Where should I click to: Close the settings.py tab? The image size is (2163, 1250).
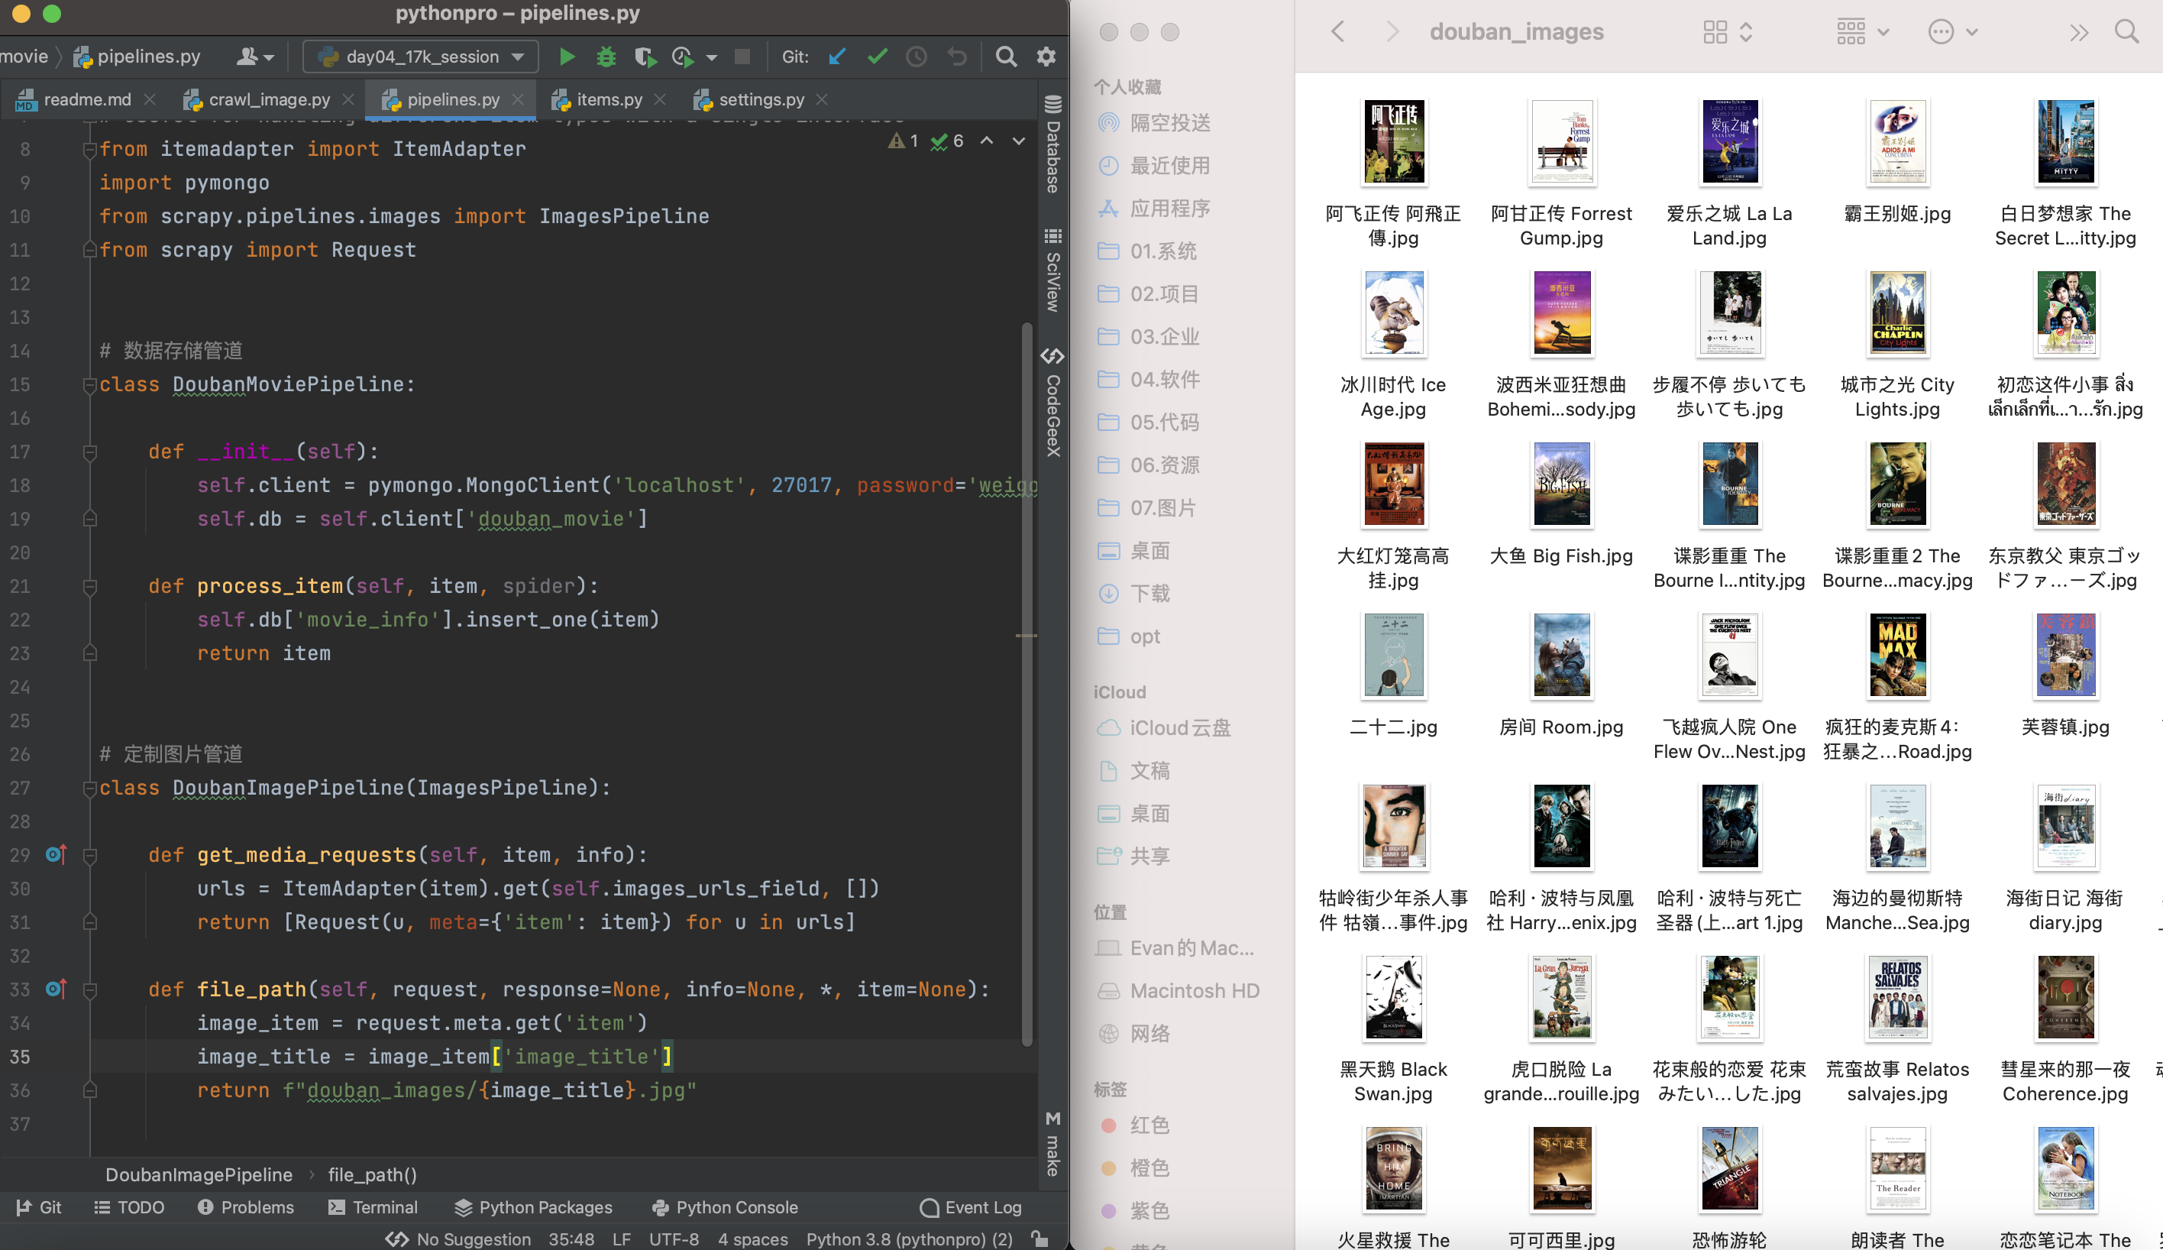click(x=822, y=99)
